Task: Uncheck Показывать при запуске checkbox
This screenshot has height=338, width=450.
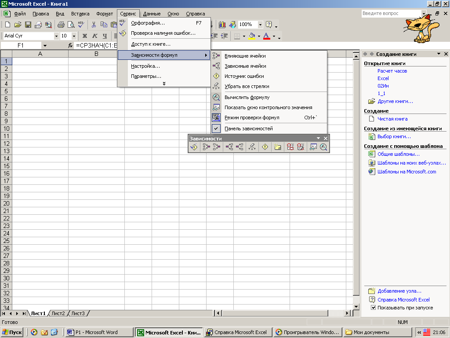Action: [374, 308]
